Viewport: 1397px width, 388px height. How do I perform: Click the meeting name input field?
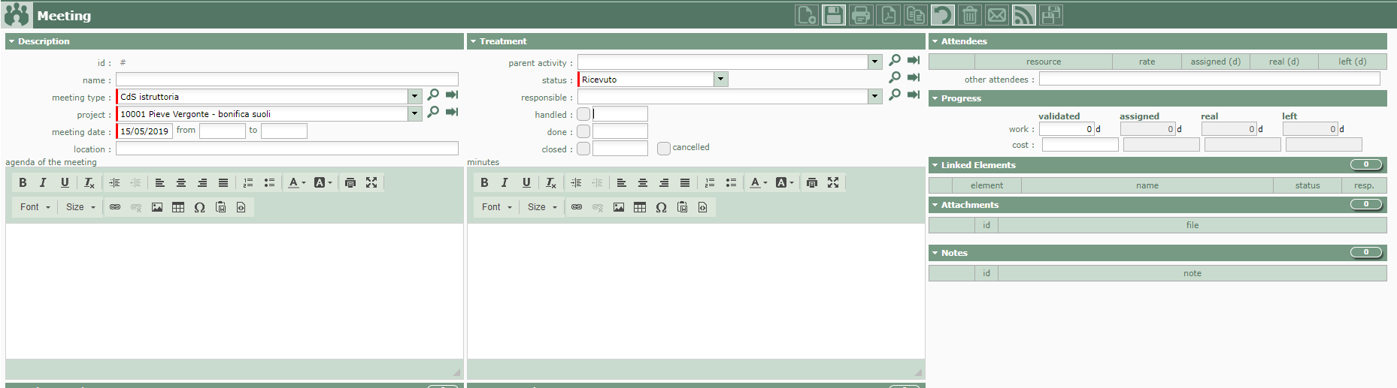pos(286,80)
